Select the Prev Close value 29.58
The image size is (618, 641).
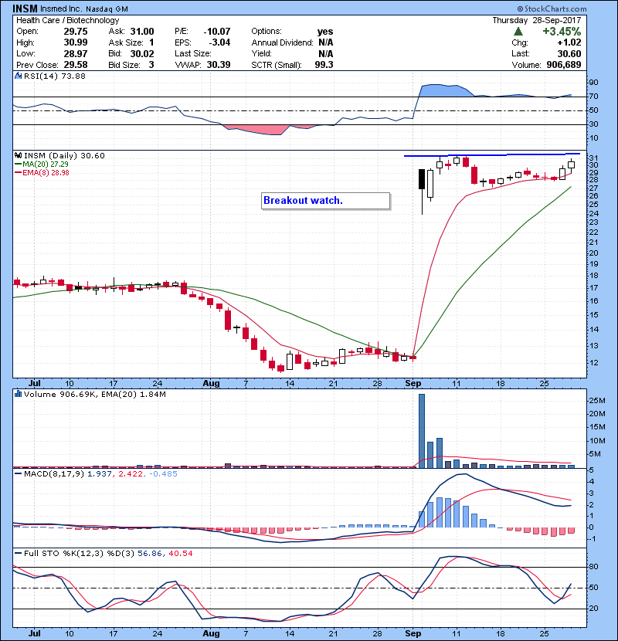pos(76,65)
